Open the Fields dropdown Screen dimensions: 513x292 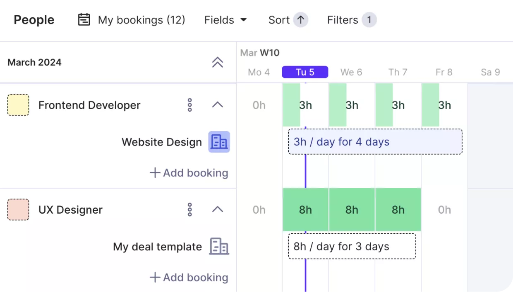[225, 20]
